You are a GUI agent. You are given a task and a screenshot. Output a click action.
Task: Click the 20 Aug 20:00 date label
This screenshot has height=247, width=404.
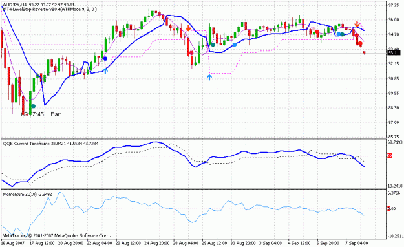pos(70,243)
